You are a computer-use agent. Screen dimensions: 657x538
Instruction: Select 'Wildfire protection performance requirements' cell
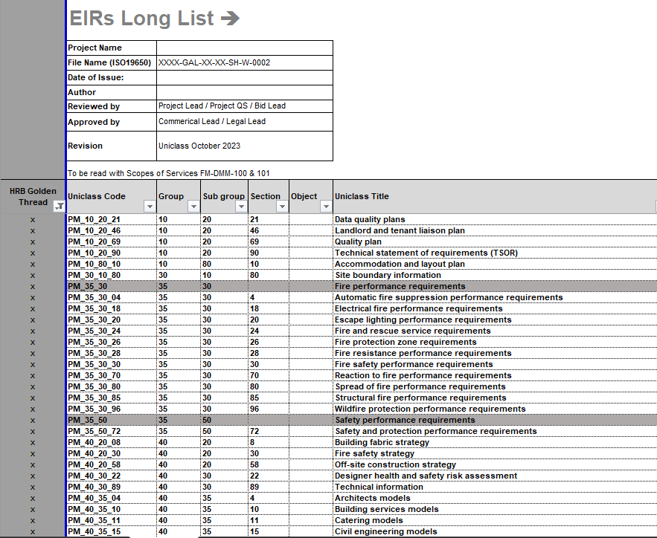coord(495,409)
